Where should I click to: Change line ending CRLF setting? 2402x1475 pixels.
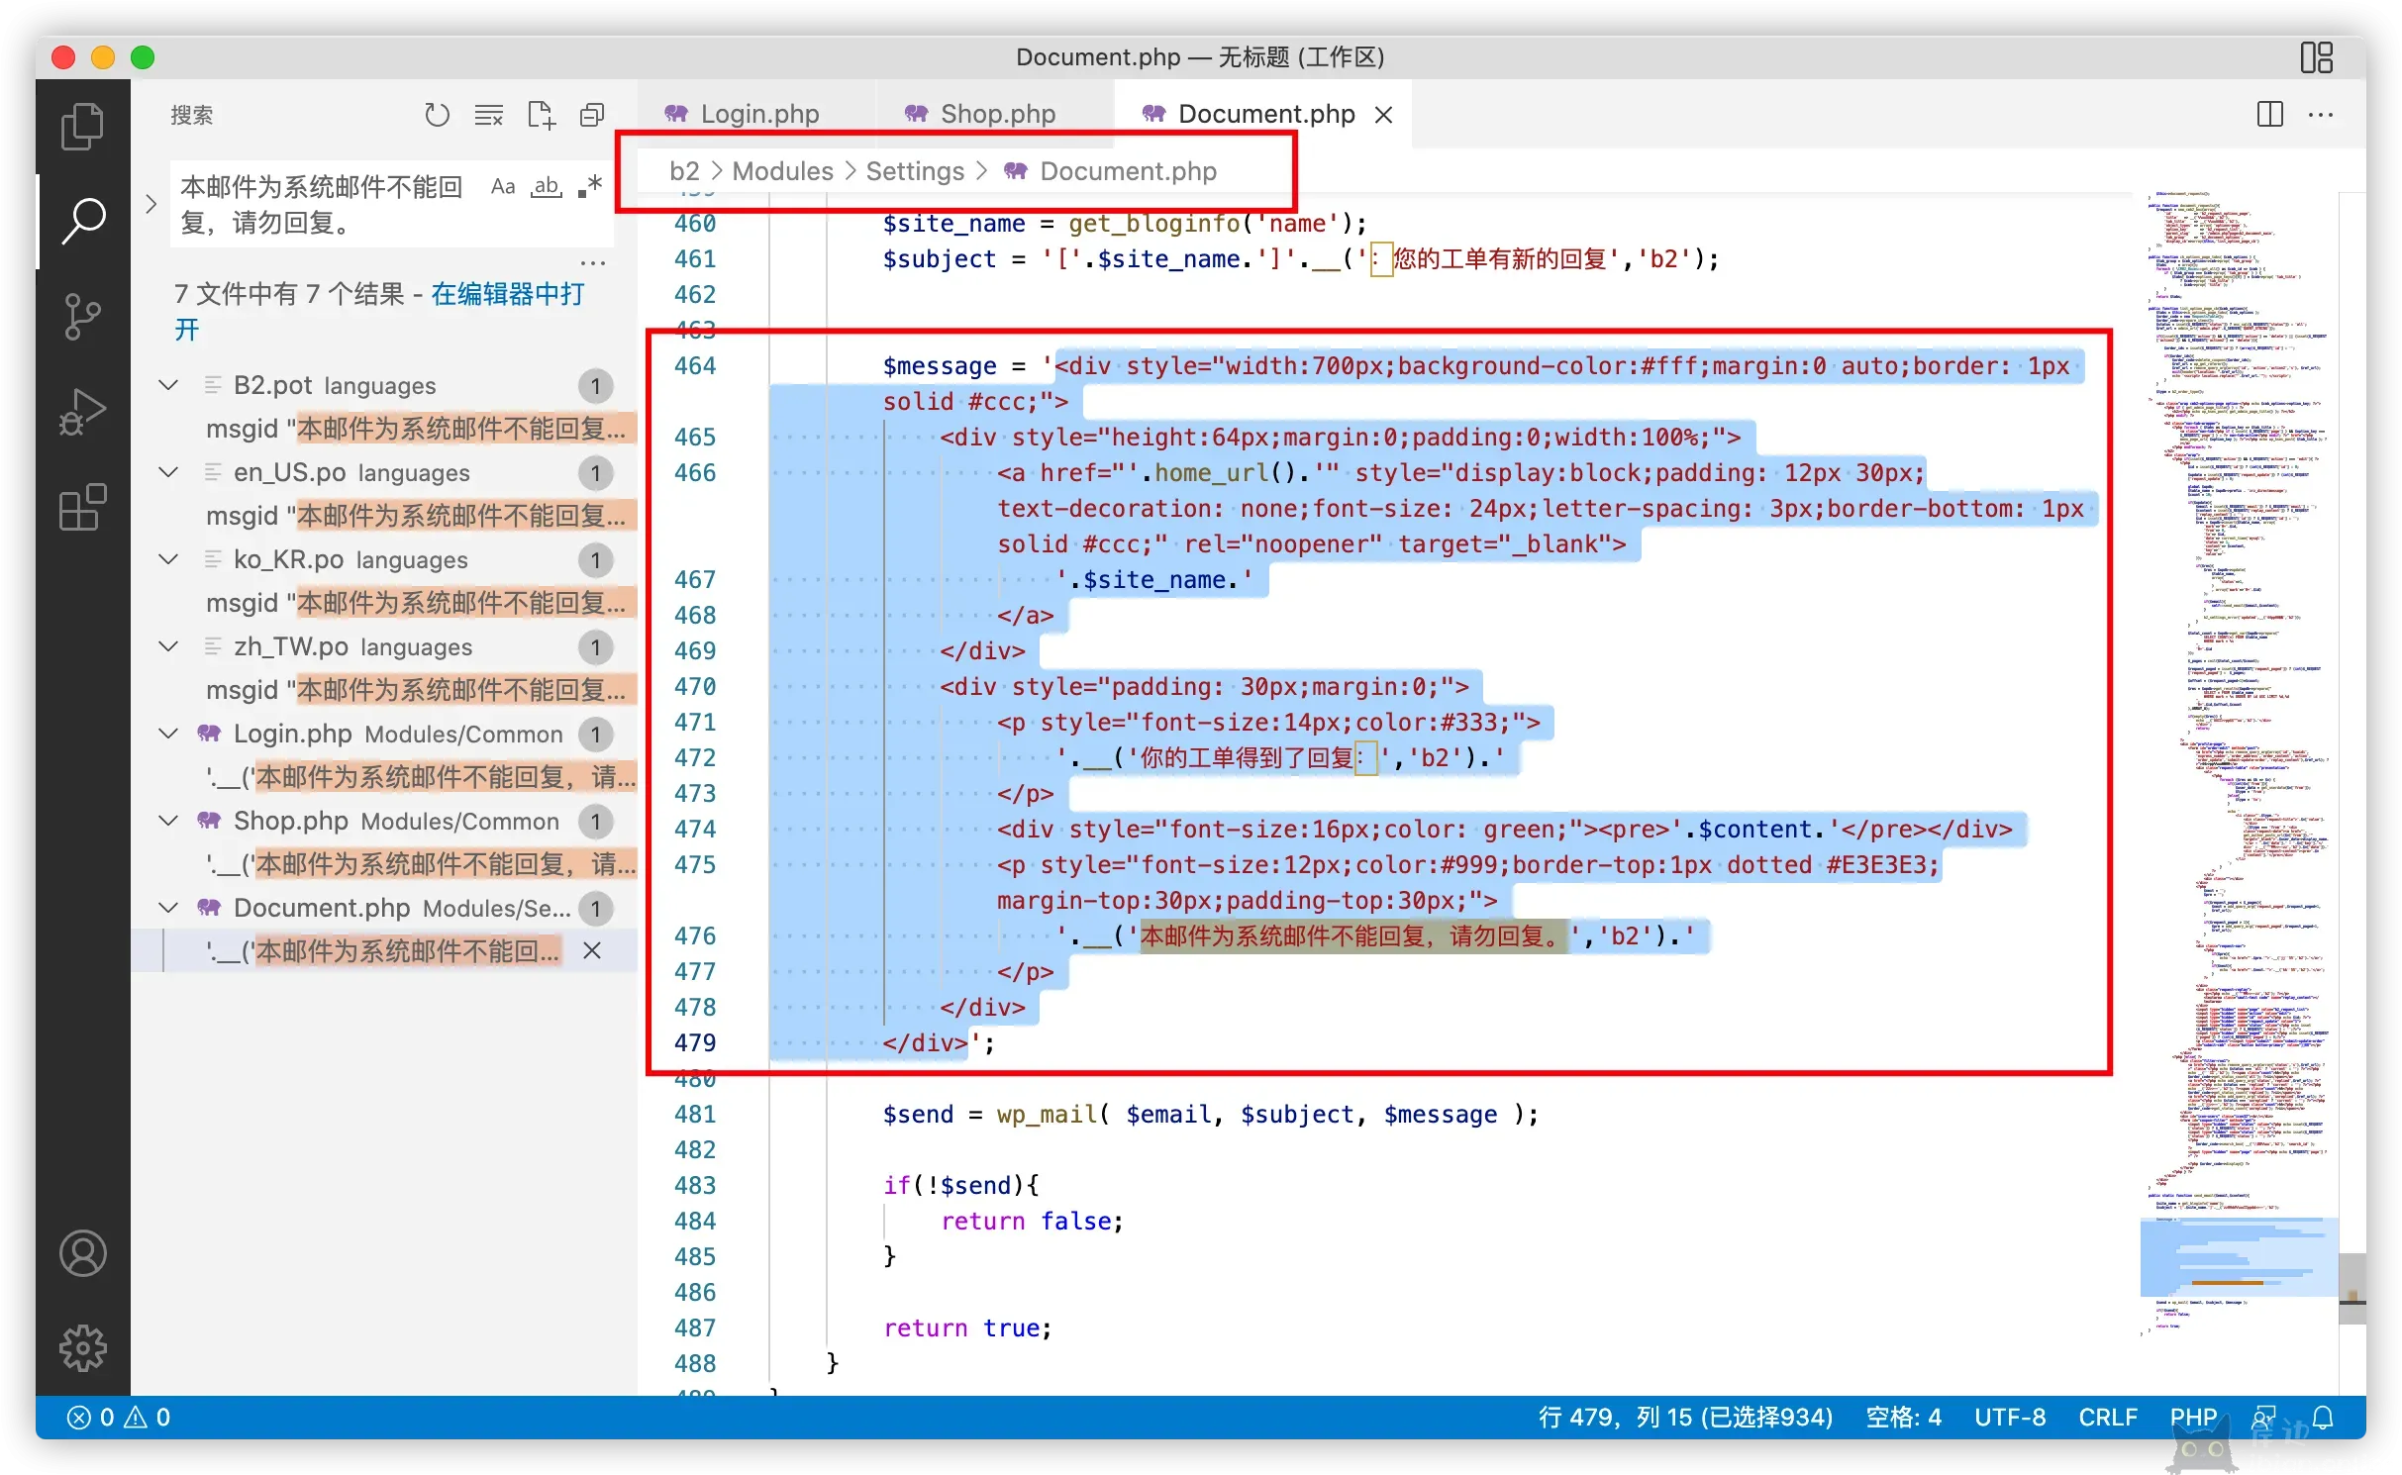[2108, 1417]
